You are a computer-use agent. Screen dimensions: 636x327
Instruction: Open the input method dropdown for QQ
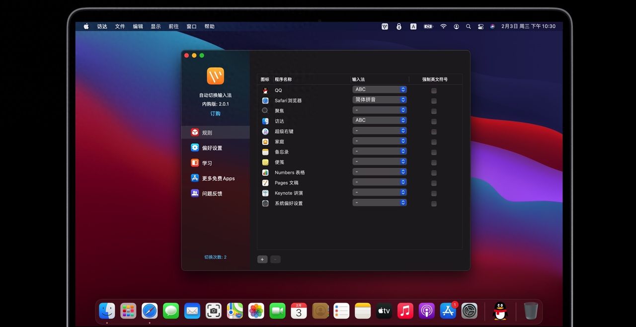[x=379, y=89]
